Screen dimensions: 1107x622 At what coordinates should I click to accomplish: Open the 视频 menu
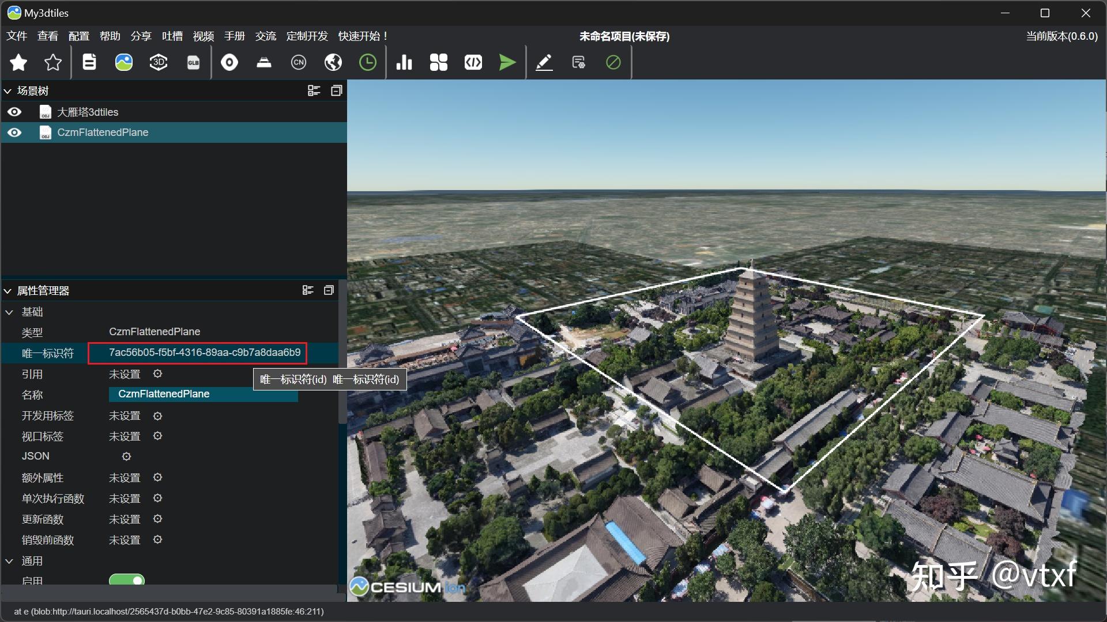pos(204,36)
